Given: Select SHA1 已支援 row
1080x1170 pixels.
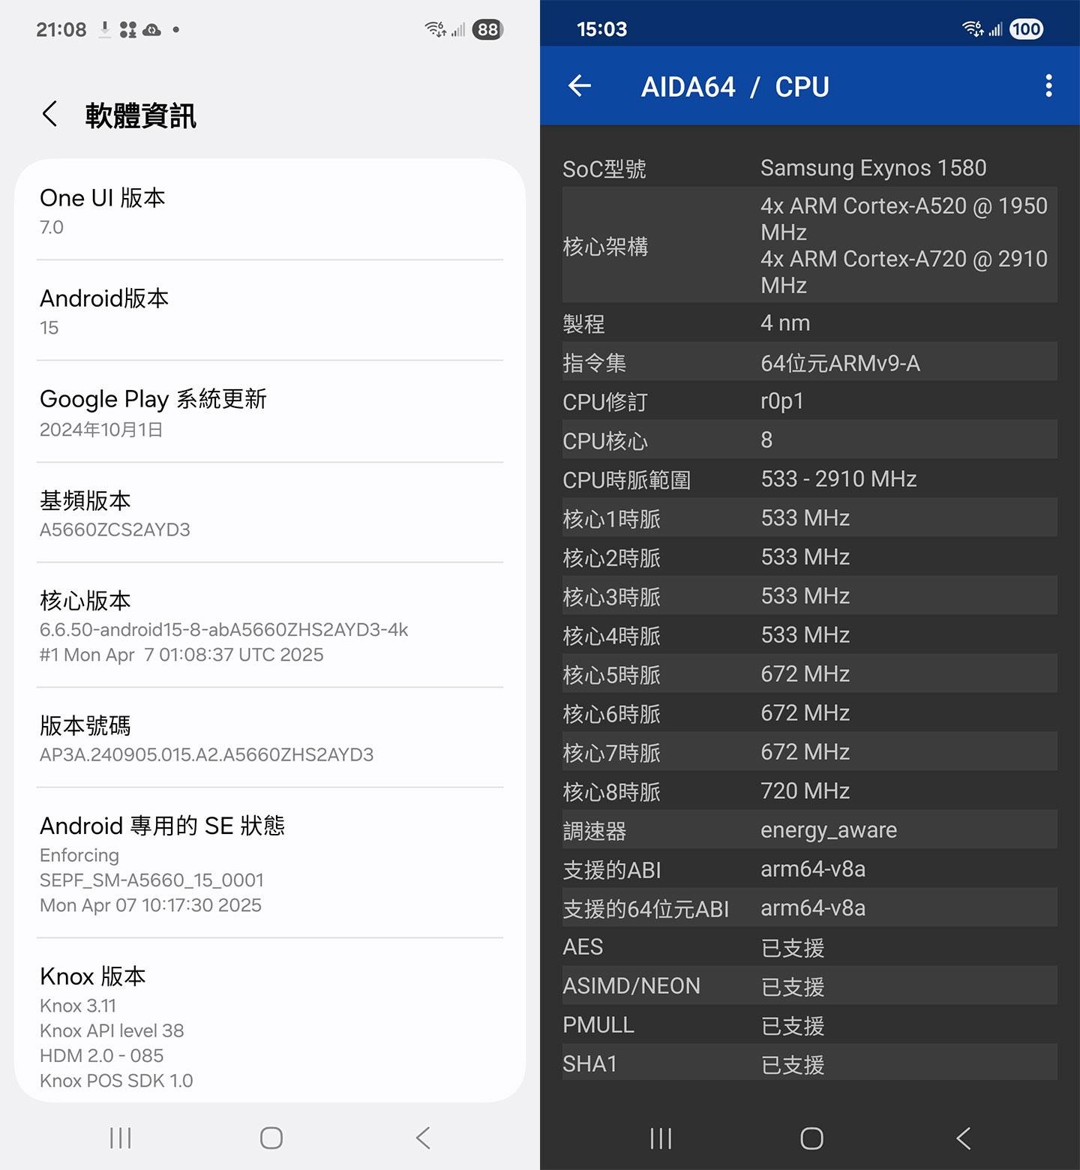Looking at the screenshot, I should click(x=810, y=1063).
